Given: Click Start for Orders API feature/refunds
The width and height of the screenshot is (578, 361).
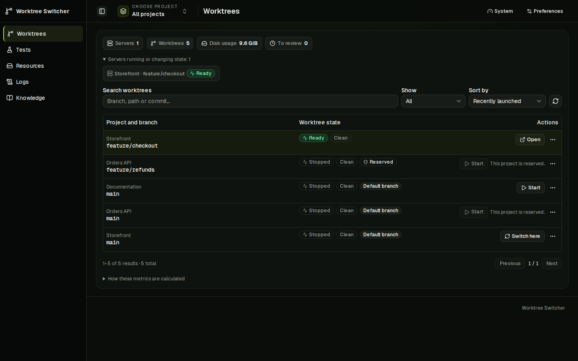Looking at the screenshot, I should (474, 164).
